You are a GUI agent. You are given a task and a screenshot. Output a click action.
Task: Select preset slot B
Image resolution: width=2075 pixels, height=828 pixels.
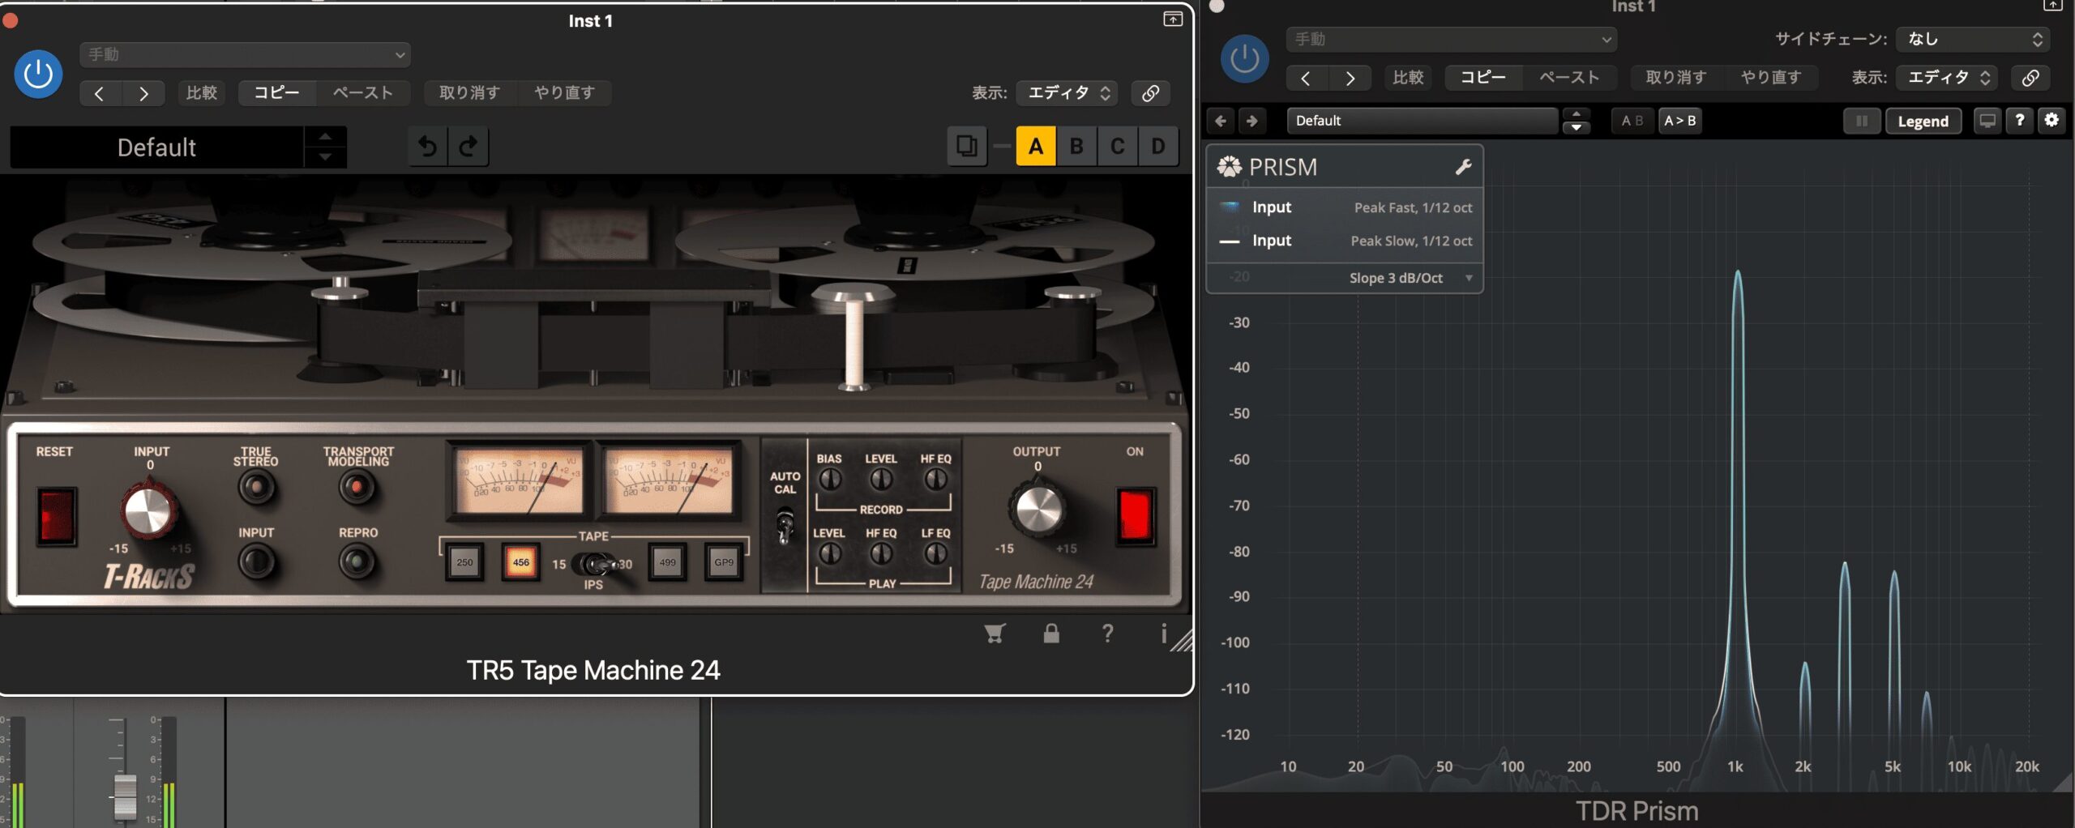click(x=1076, y=147)
